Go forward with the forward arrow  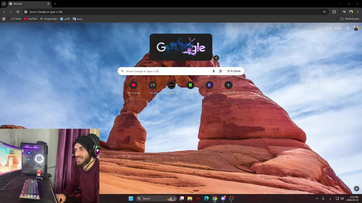(11, 12)
